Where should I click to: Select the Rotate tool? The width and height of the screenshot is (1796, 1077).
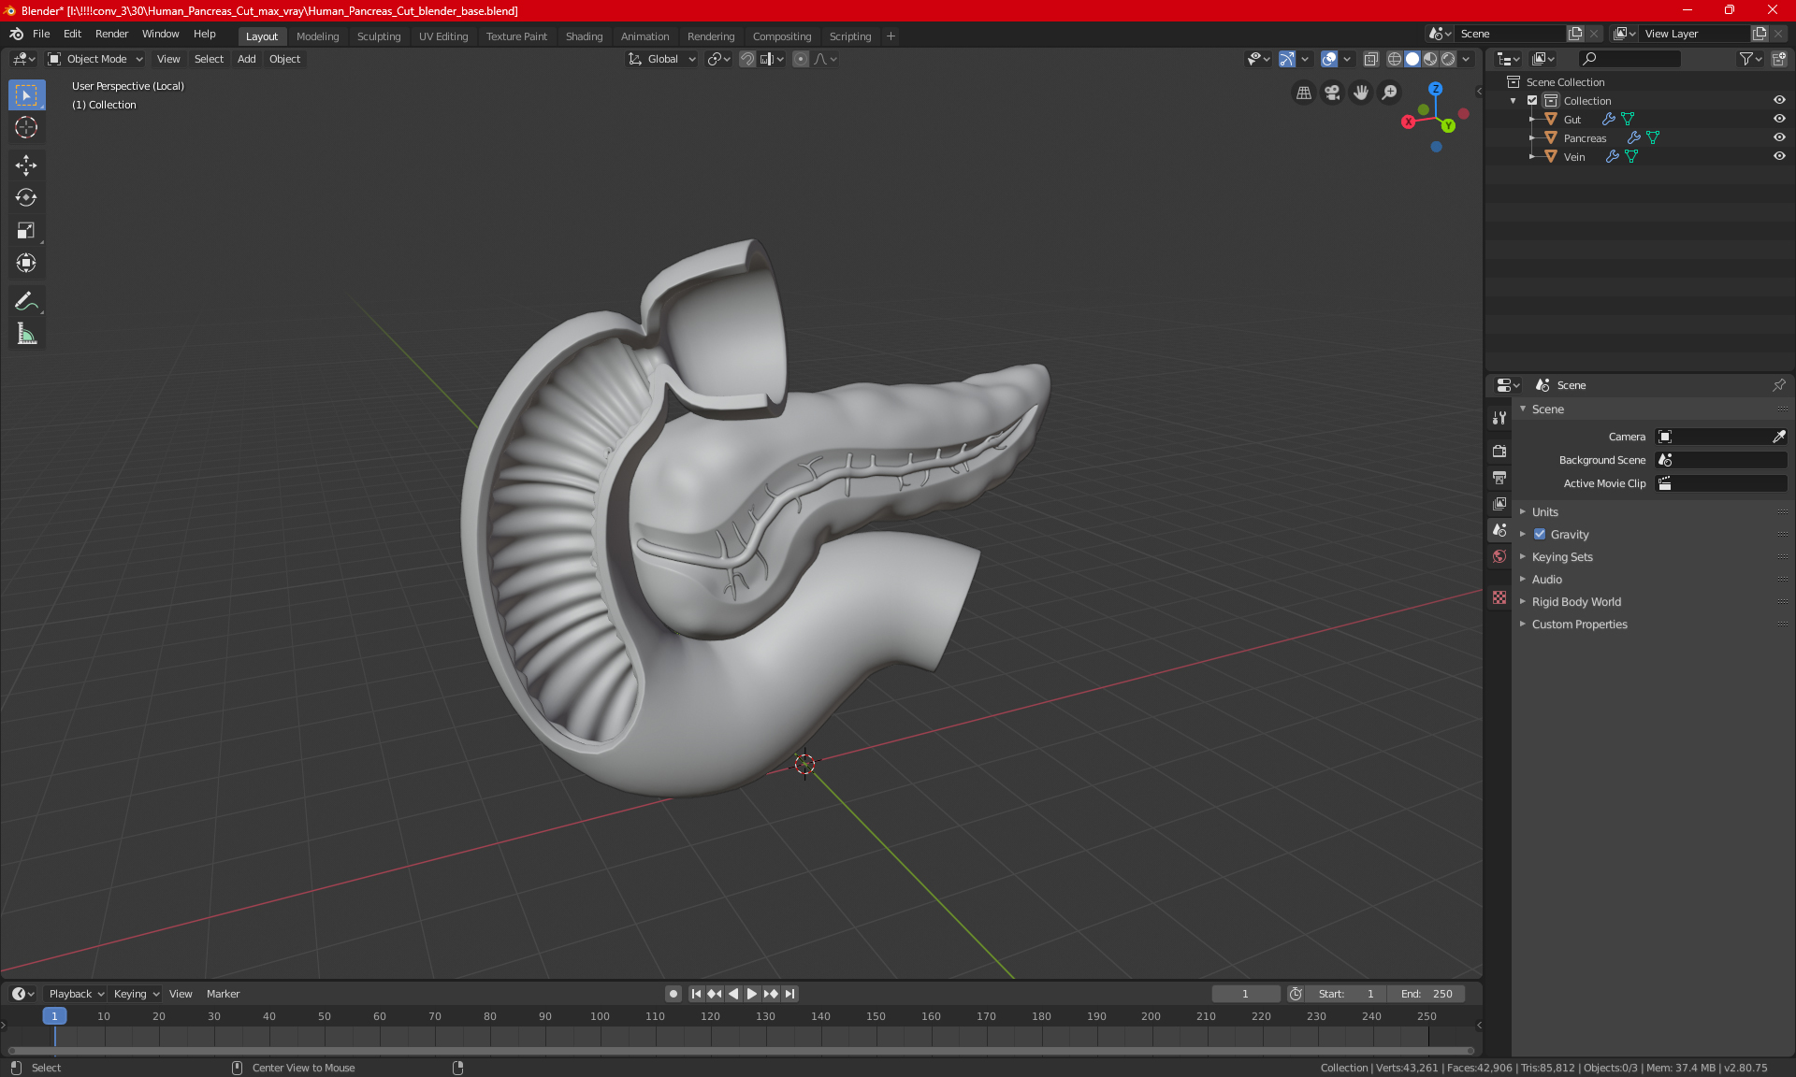pyautogui.click(x=26, y=197)
